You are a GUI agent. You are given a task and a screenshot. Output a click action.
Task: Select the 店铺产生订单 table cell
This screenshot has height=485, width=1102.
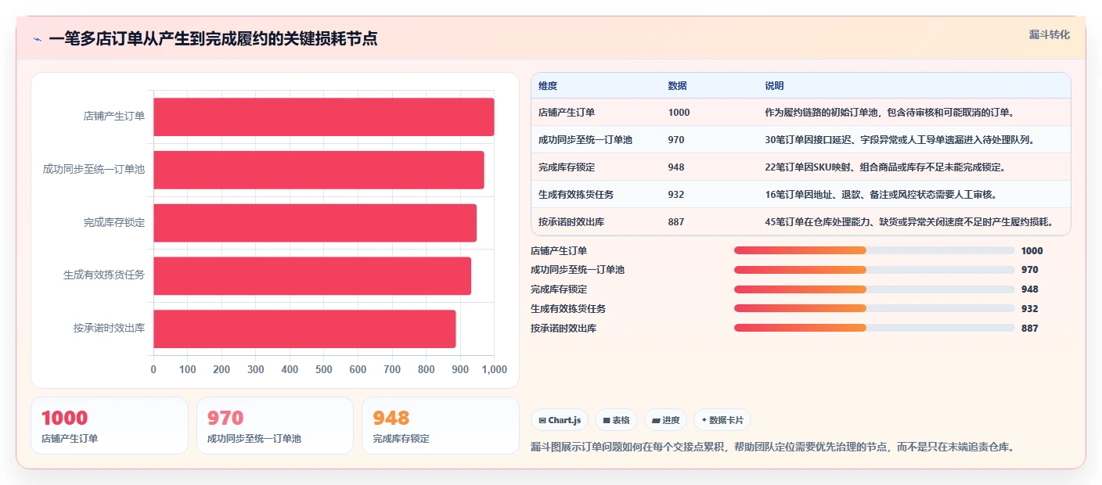coord(567,113)
